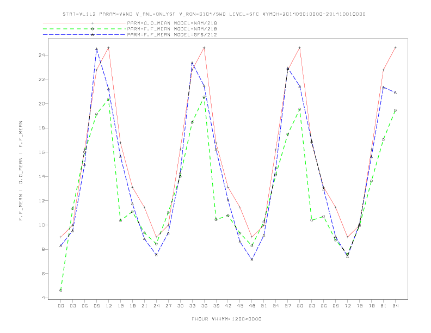Click the blue triangle marker in the legend
This screenshot has height=333, width=431.
93,35
